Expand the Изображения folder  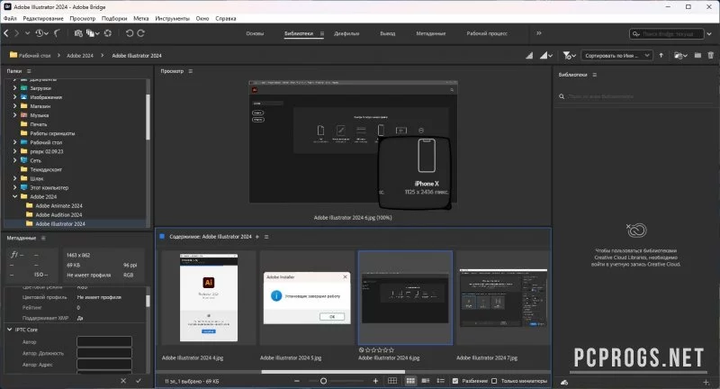click(x=14, y=97)
